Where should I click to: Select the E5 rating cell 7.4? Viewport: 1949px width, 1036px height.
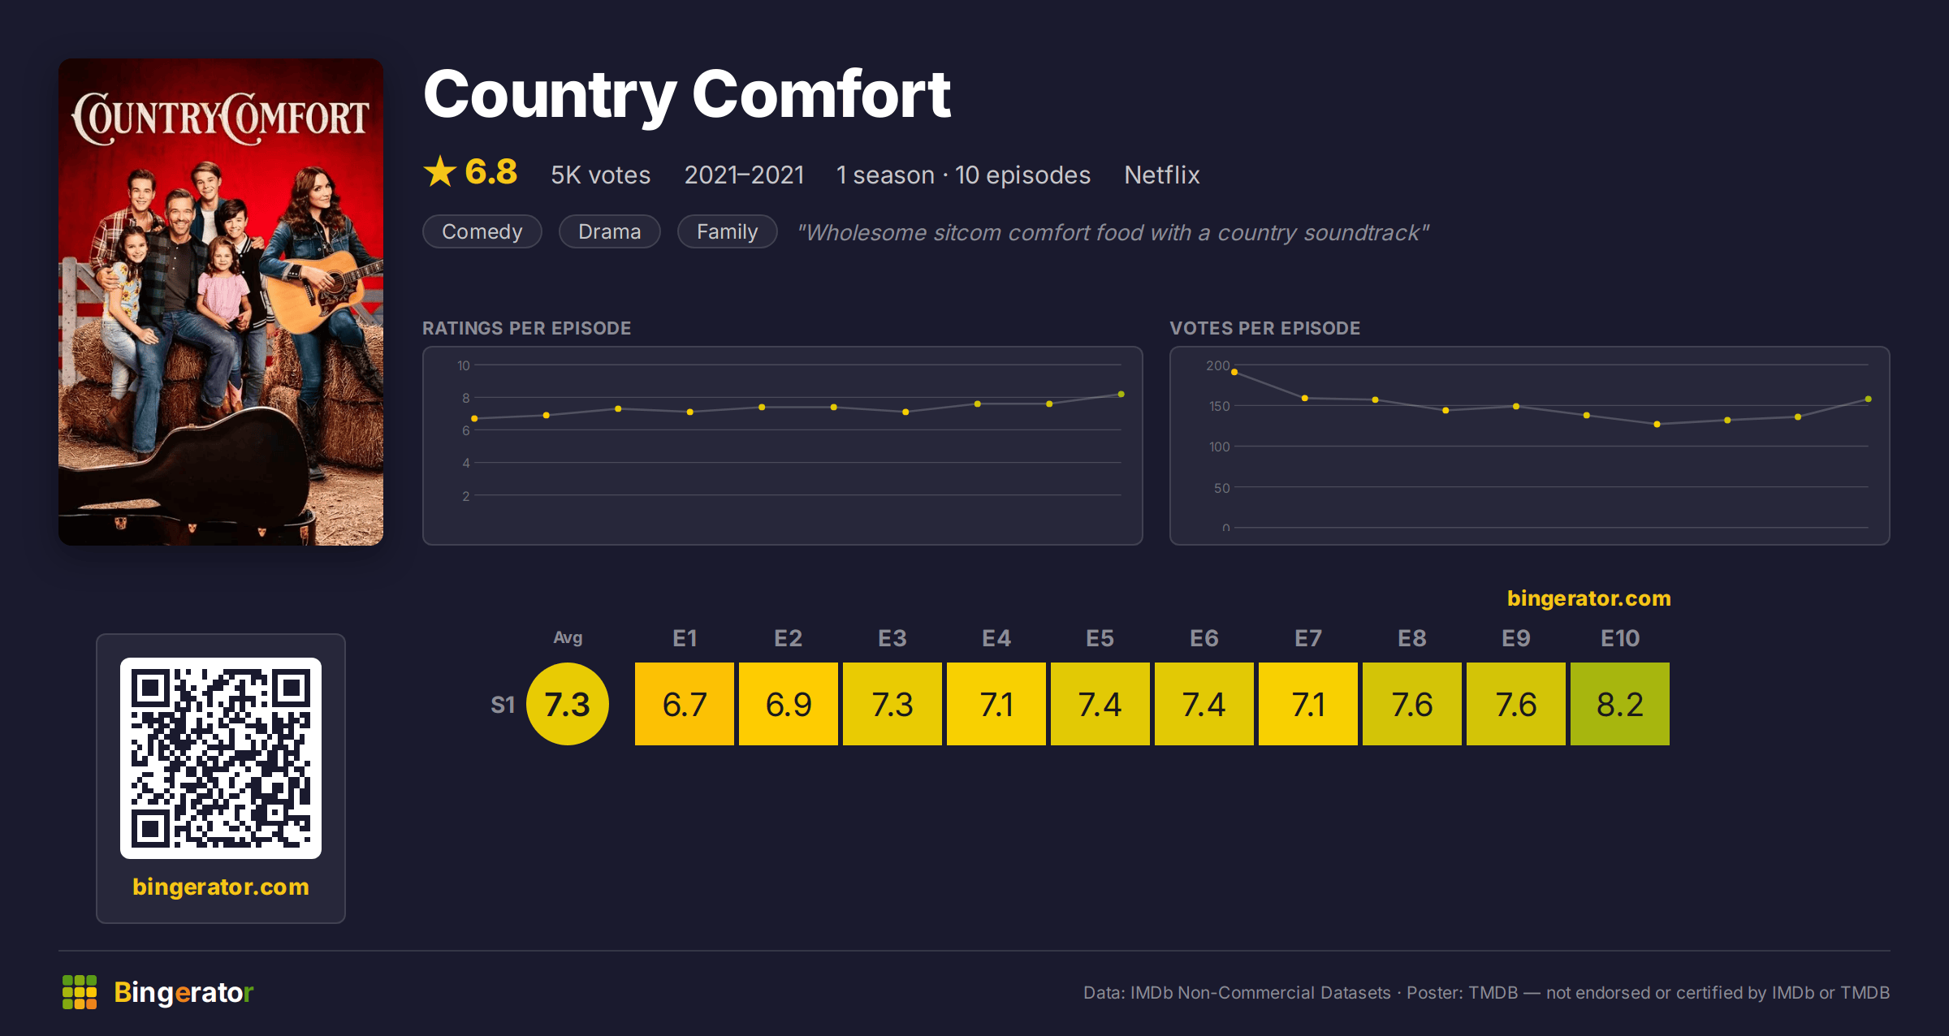click(x=1100, y=704)
